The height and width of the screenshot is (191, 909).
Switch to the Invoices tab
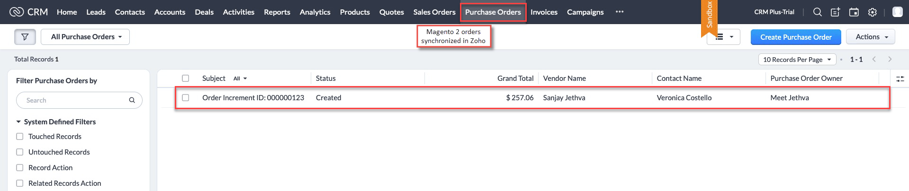coord(544,12)
